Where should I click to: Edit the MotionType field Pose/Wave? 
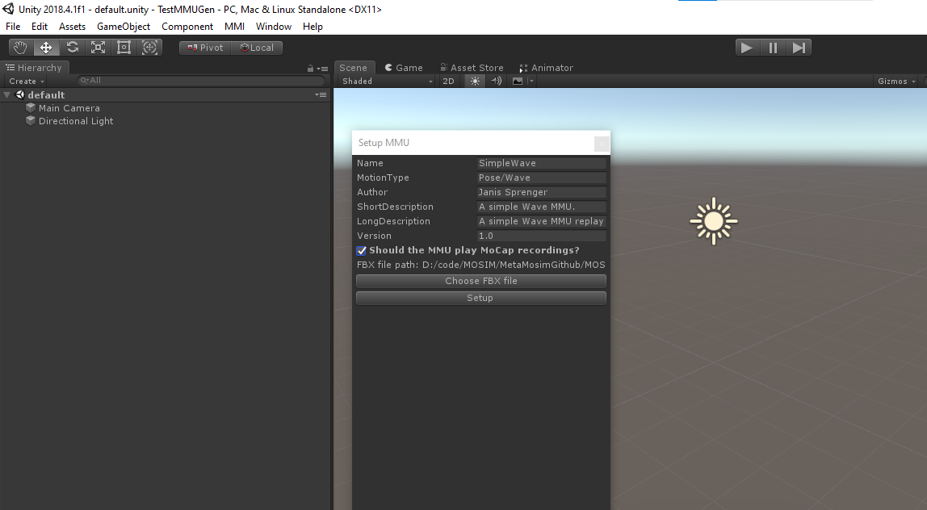[x=542, y=178]
